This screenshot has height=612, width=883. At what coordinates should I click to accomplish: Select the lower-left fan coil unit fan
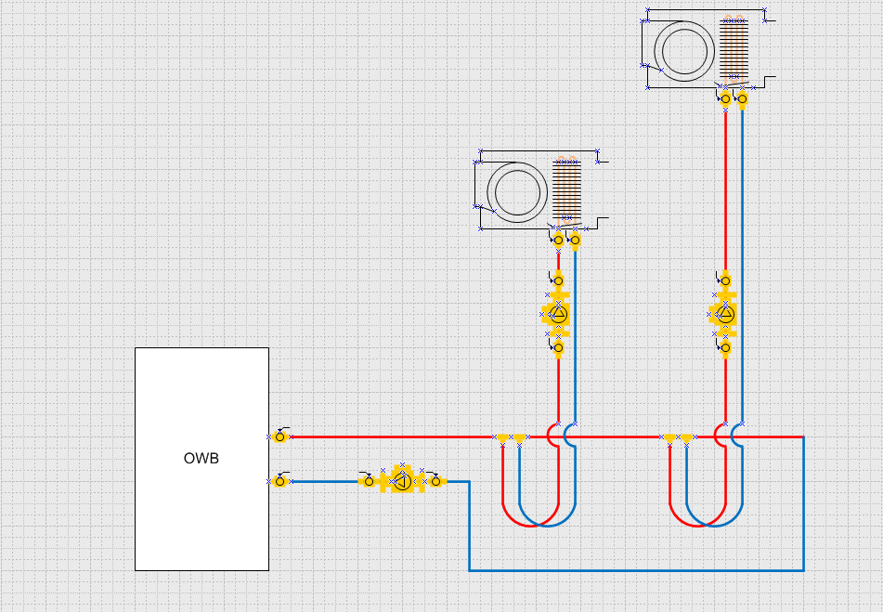[x=517, y=192]
